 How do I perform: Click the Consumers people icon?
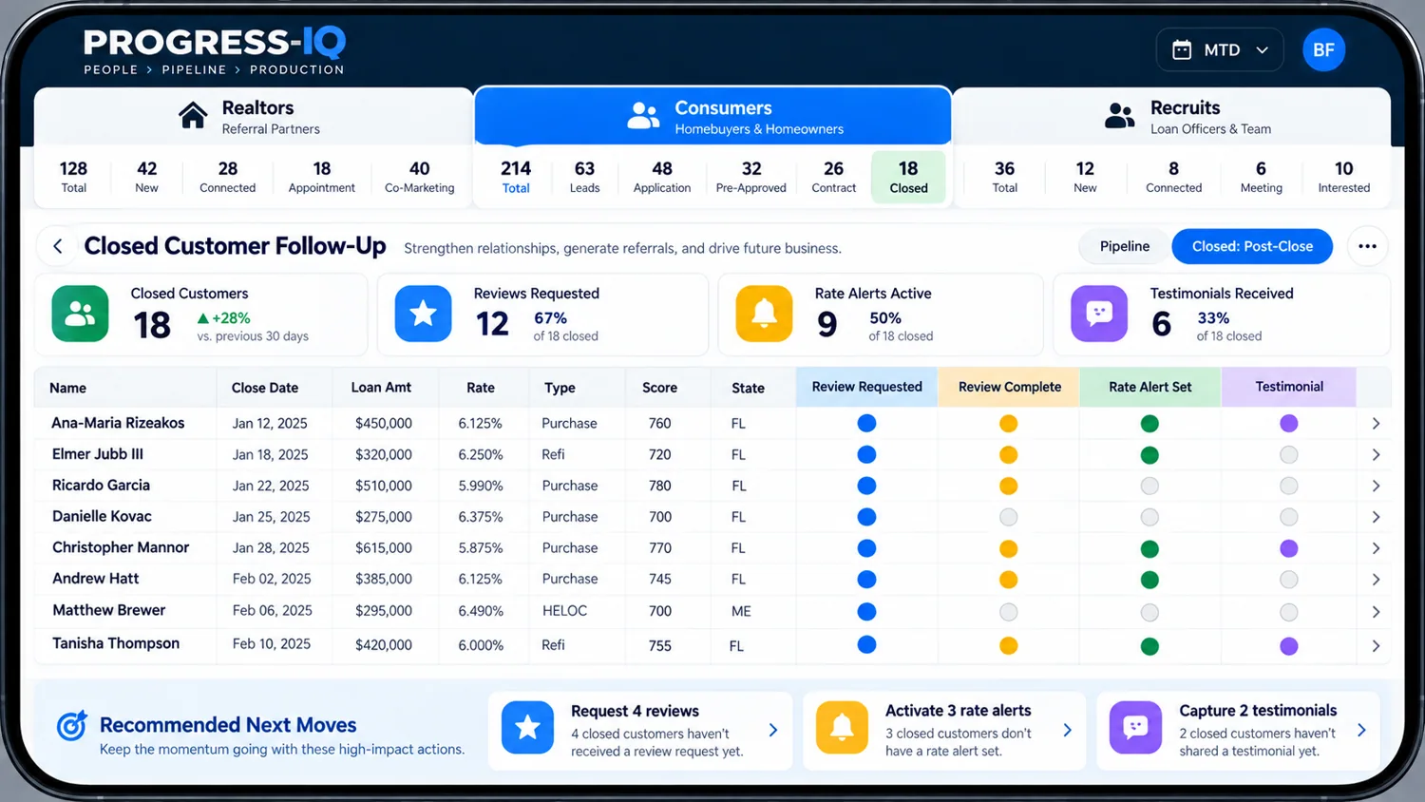click(x=643, y=116)
